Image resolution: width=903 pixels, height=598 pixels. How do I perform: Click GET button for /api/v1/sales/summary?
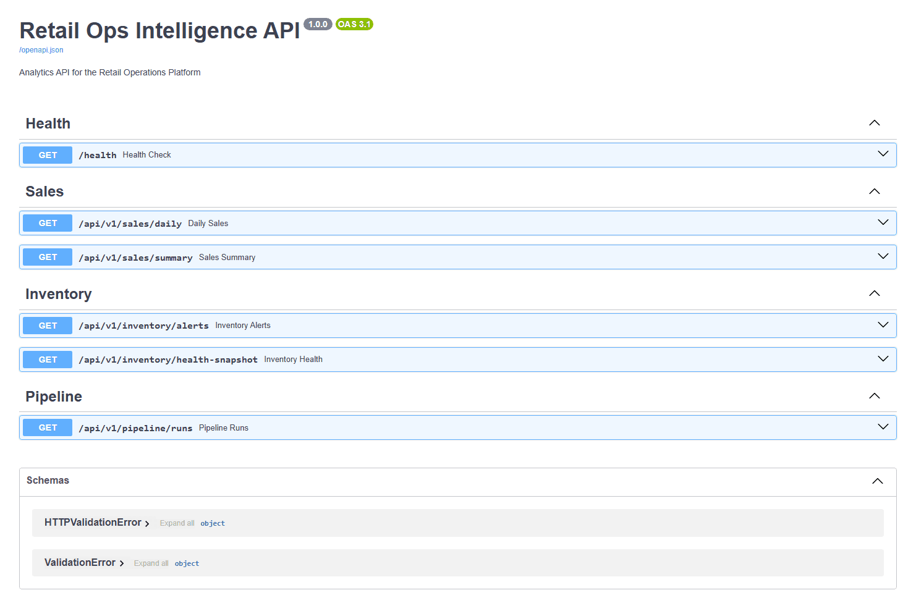(x=48, y=257)
